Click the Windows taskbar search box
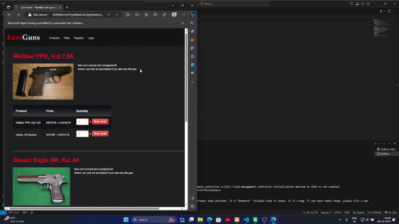This screenshot has width=399, height=224. coord(154,220)
